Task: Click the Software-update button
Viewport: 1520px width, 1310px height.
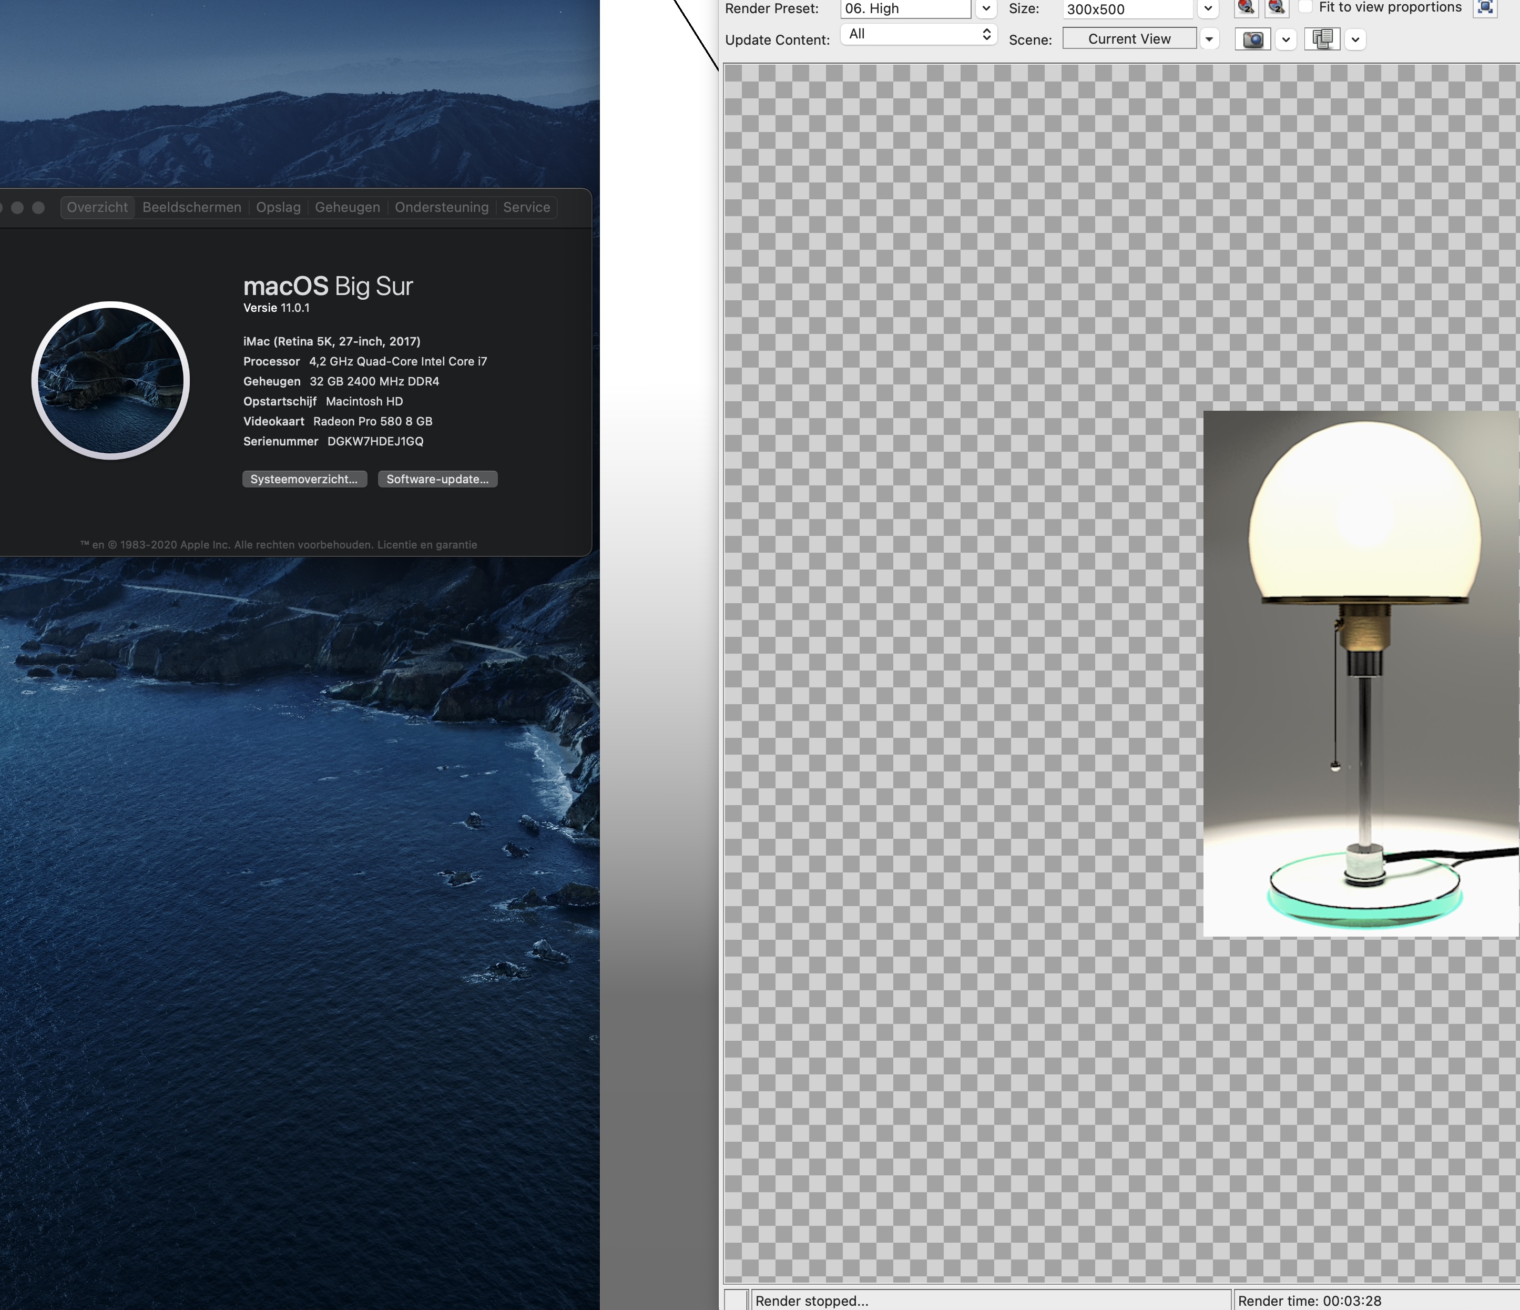Action: (437, 479)
